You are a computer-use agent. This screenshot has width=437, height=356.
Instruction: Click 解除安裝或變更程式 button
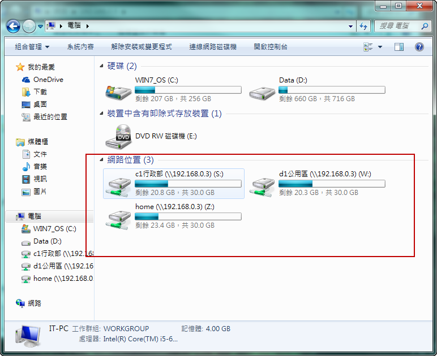pos(142,47)
